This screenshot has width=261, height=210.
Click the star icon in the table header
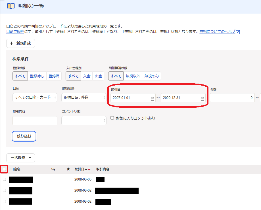click(x=68, y=169)
